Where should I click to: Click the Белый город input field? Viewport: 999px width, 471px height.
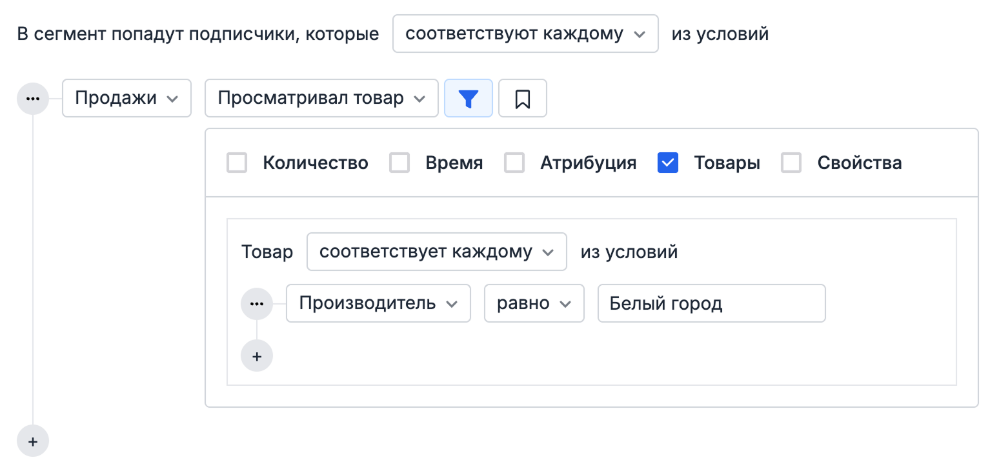click(711, 303)
